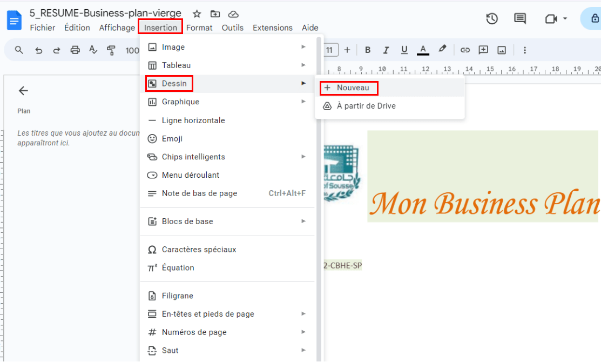Expand En-têtes et pieds de page

pos(228,314)
